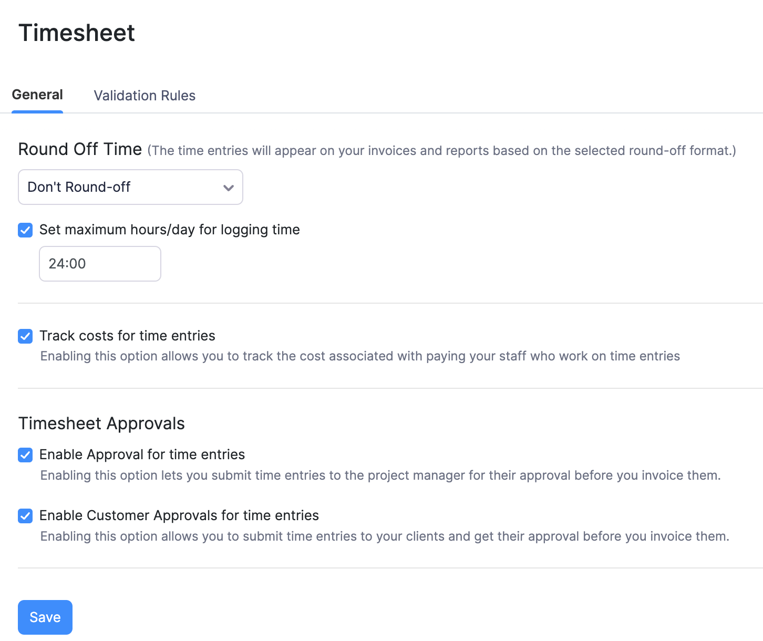This screenshot has width=763, height=641.
Task: Switch to the Validation Rules tab
Action: coord(144,95)
